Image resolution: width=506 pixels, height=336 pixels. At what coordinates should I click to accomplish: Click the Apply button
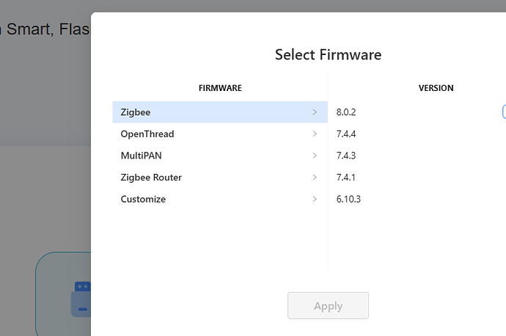(x=328, y=306)
